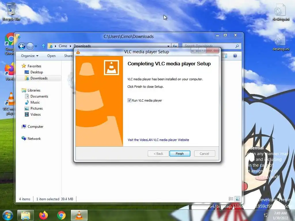Click into the Search Downloads field
Screen dimensions: 295x221
[x=212, y=46]
